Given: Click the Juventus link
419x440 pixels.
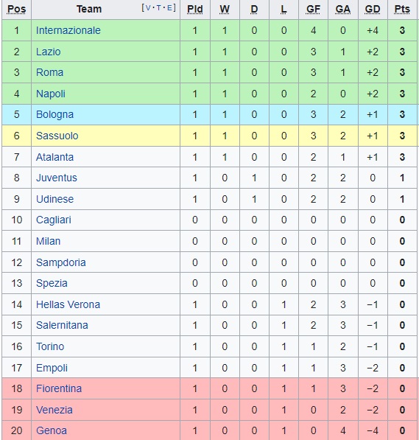Looking at the screenshot, I should 57,178.
